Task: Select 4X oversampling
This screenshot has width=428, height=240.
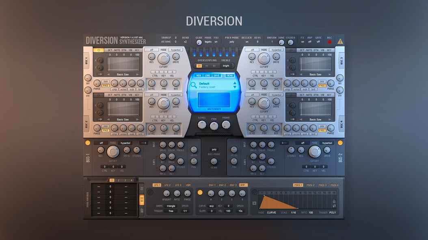Action: pos(207,66)
